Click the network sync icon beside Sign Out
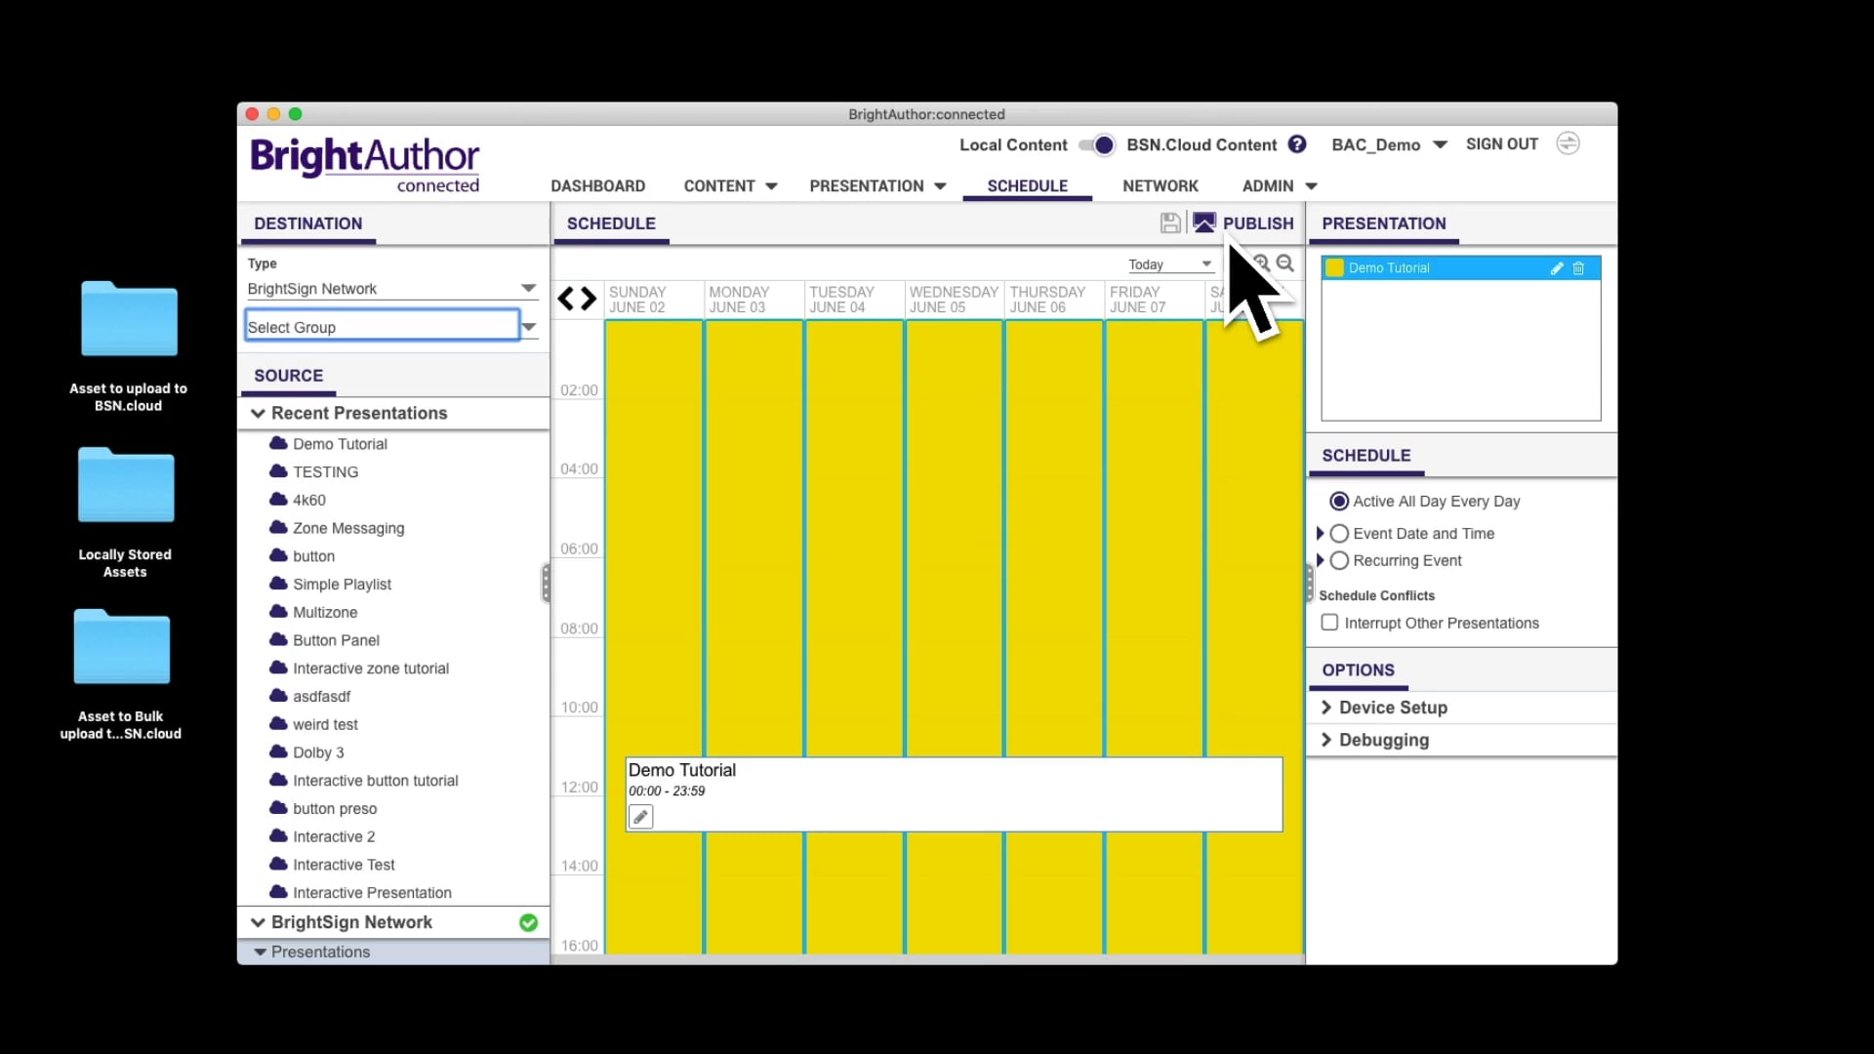Viewport: 1874px width, 1054px height. coord(1568,143)
